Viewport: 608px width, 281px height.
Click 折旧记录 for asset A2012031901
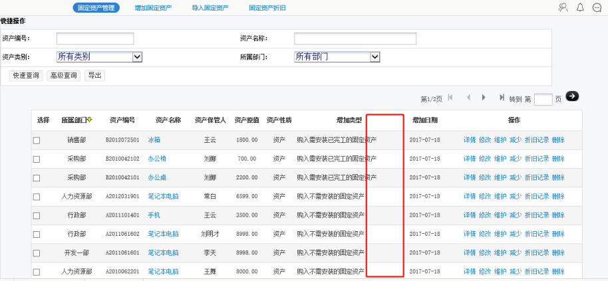coord(537,196)
